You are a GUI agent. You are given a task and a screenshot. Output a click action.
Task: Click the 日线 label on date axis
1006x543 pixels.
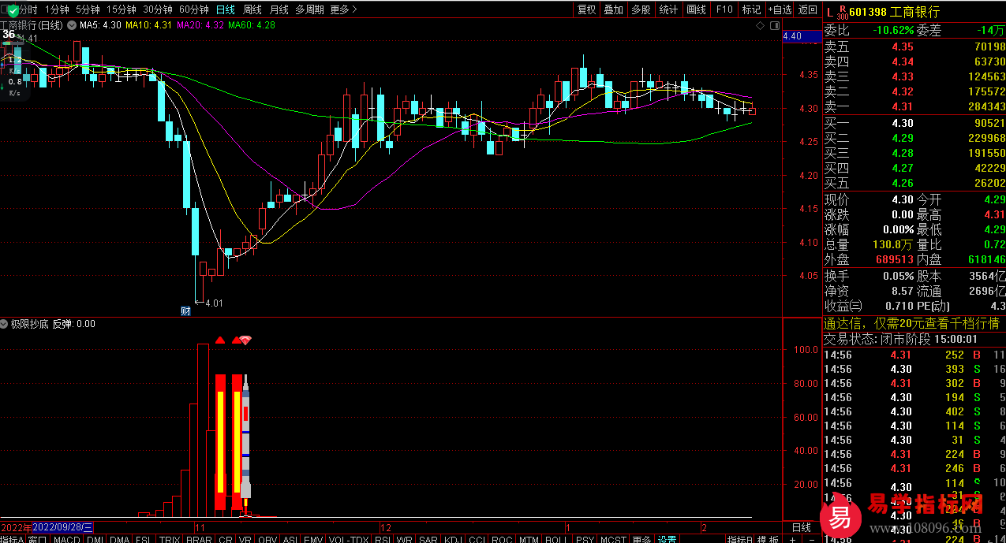801,526
